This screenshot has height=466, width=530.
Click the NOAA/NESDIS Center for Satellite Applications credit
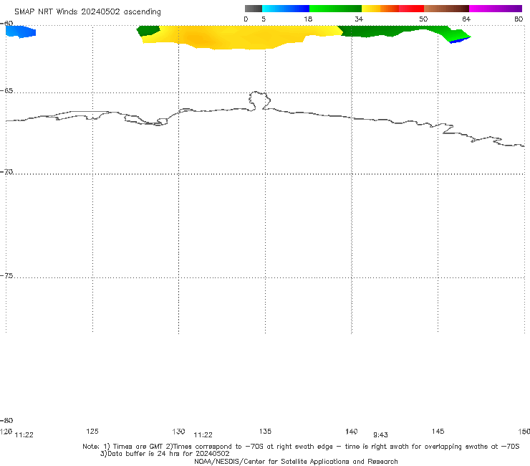[x=296, y=461]
